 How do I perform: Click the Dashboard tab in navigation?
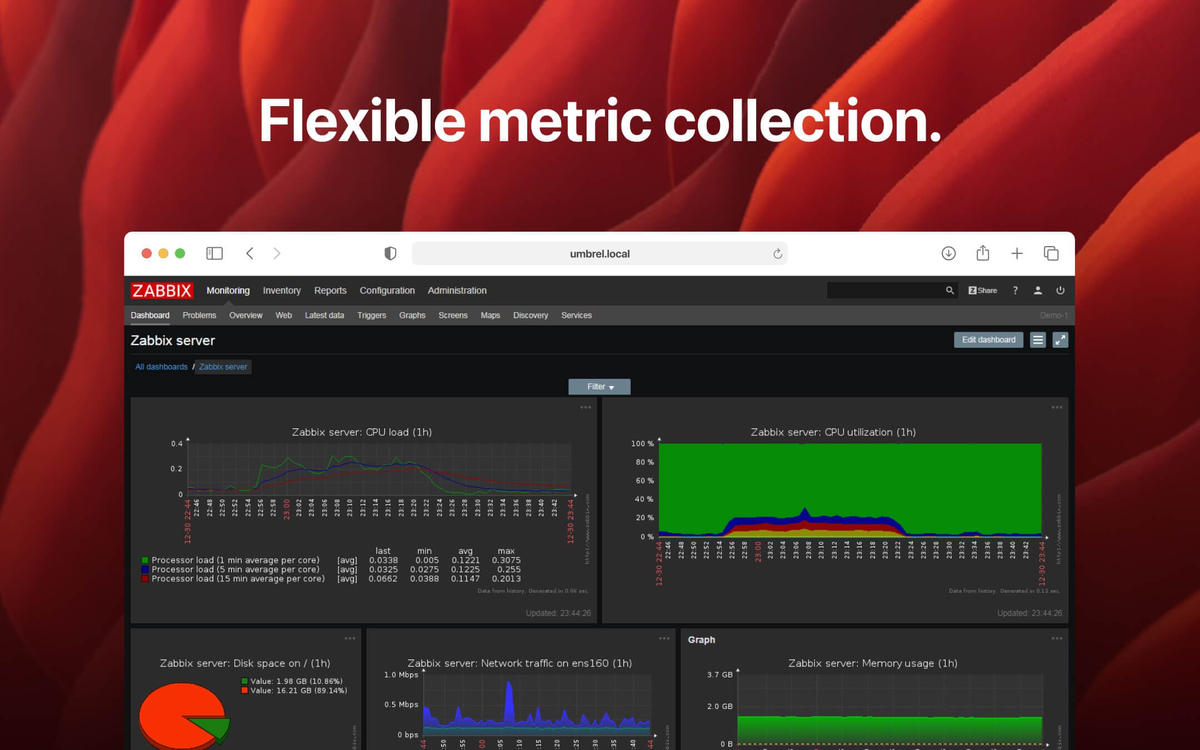click(151, 314)
